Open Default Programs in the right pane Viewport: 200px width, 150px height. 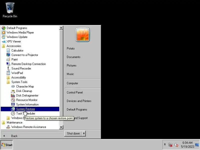pyautogui.click(x=77, y=109)
